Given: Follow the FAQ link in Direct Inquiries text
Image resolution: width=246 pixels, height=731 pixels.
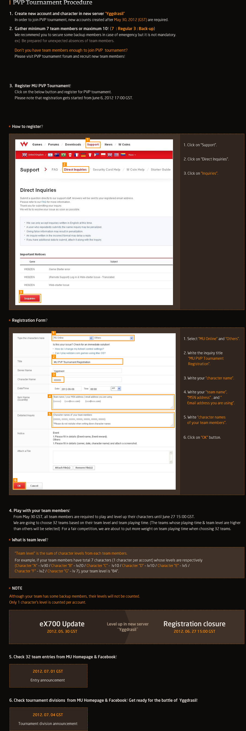Looking at the screenshot, I should click(44, 202).
